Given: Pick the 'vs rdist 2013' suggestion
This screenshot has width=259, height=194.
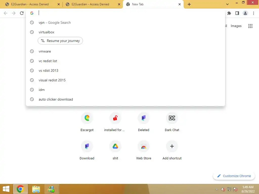Looking at the screenshot, I should (x=125, y=70).
